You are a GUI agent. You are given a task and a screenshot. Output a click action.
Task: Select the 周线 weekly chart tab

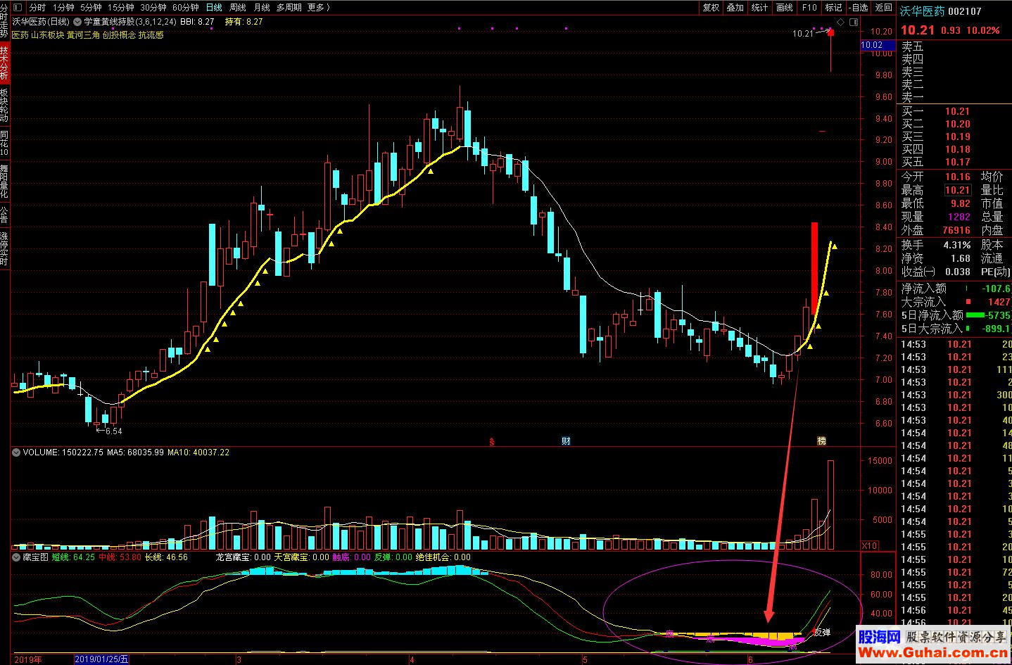click(238, 7)
